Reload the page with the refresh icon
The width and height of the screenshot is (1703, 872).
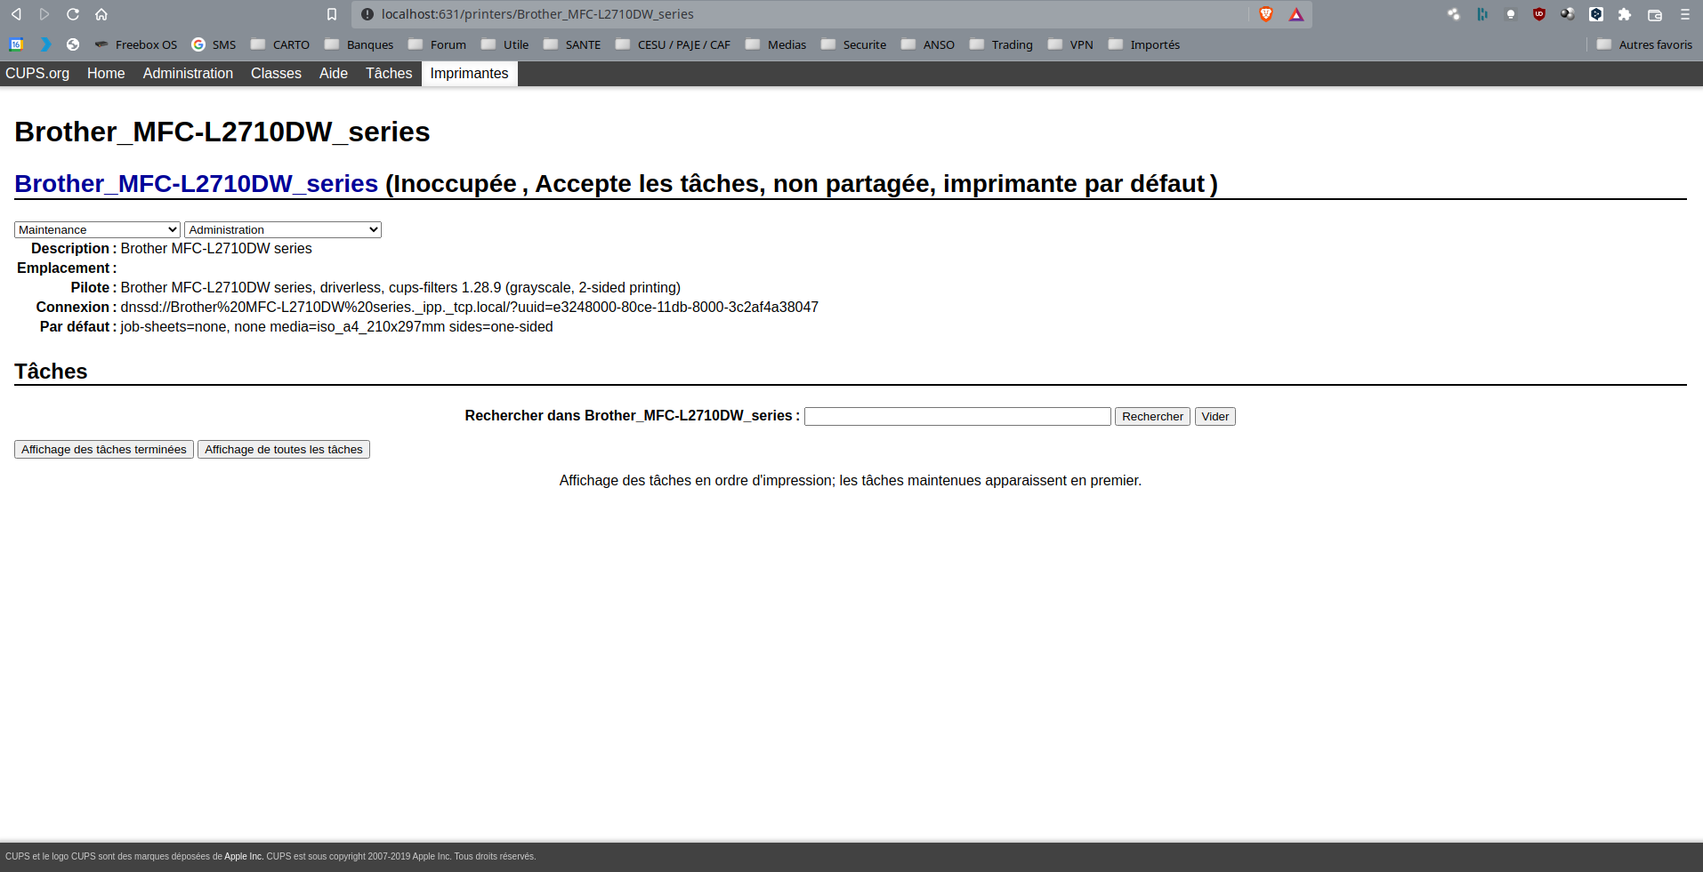pyautogui.click(x=73, y=14)
